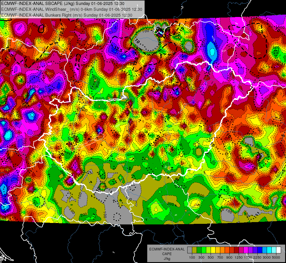Click the amber swatch above 700

click(218, 250)
